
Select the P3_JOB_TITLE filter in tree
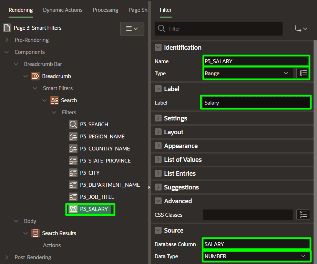(97, 197)
